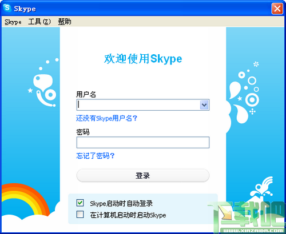Enable 在计算机启动时启动Skype checkbox
This screenshot has height=234, width=286.
click(80, 214)
